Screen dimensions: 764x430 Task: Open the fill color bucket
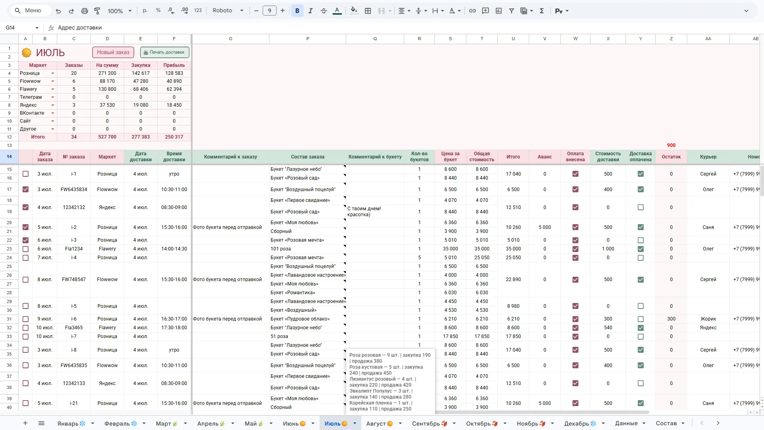tap(353, 11)
